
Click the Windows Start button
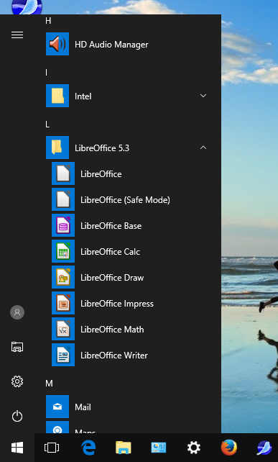17,448
